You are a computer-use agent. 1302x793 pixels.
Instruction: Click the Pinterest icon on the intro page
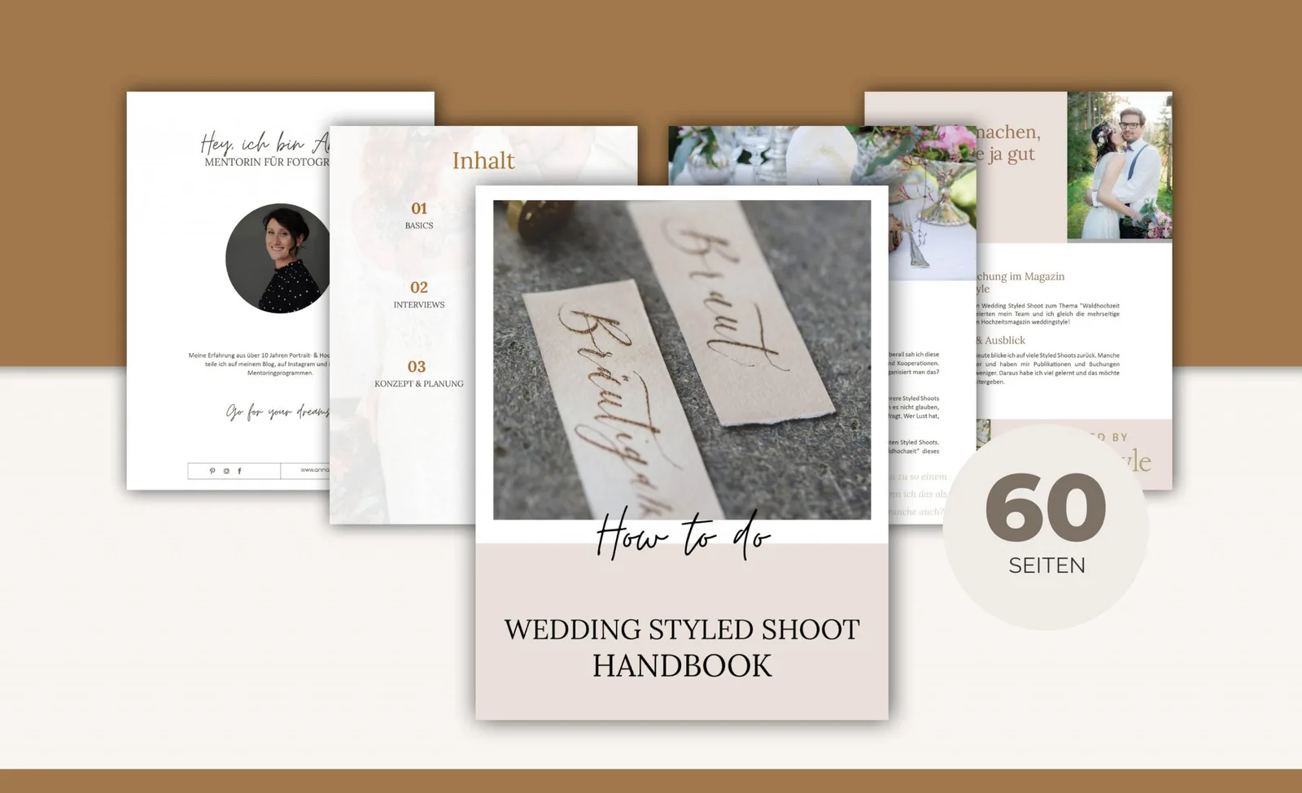212,471
